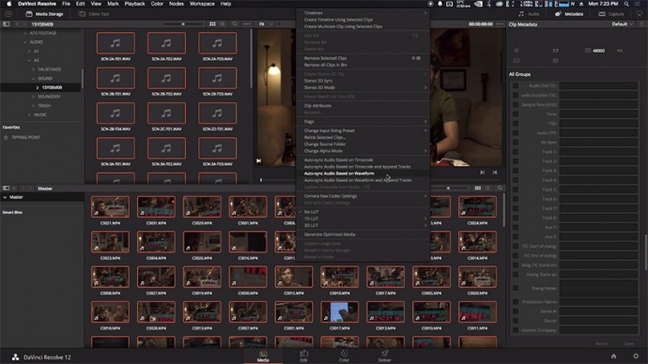Switch media storage to list view
Screen dimensions: 648x364
coord(223,24)
